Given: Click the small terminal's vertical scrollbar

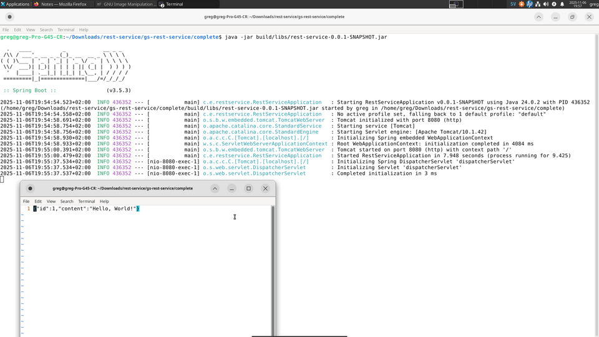Looking at the screenshot, I should coord(273,268).
